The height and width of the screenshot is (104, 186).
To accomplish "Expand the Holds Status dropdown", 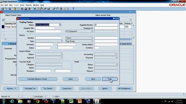I will click(117, 64).
